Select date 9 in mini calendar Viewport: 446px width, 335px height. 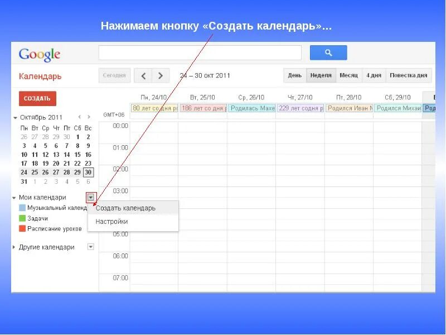[x=88, y=146]
